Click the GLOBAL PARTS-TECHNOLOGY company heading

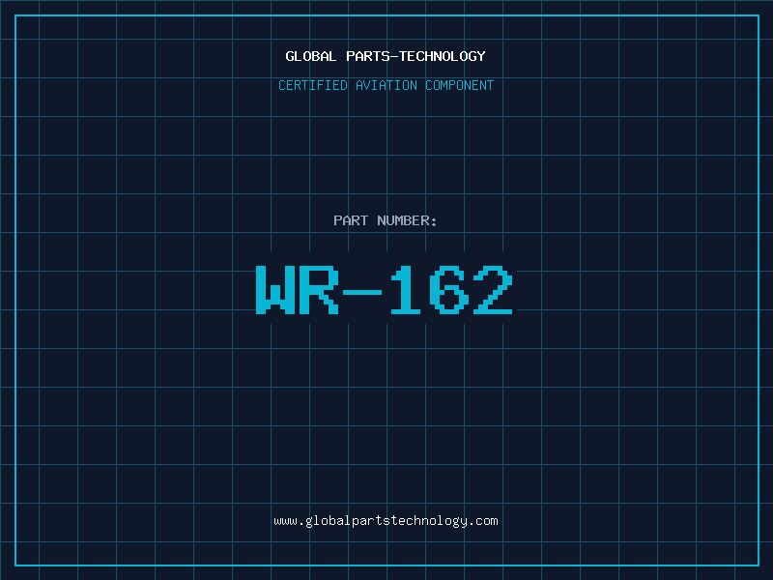pyautogui.click(x=386, y=56)
